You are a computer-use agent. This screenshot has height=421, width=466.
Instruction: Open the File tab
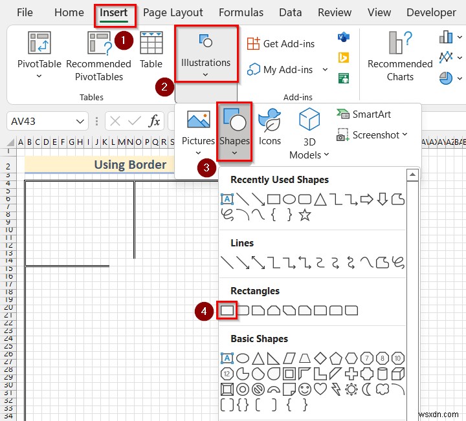click(x=25, y=12)
